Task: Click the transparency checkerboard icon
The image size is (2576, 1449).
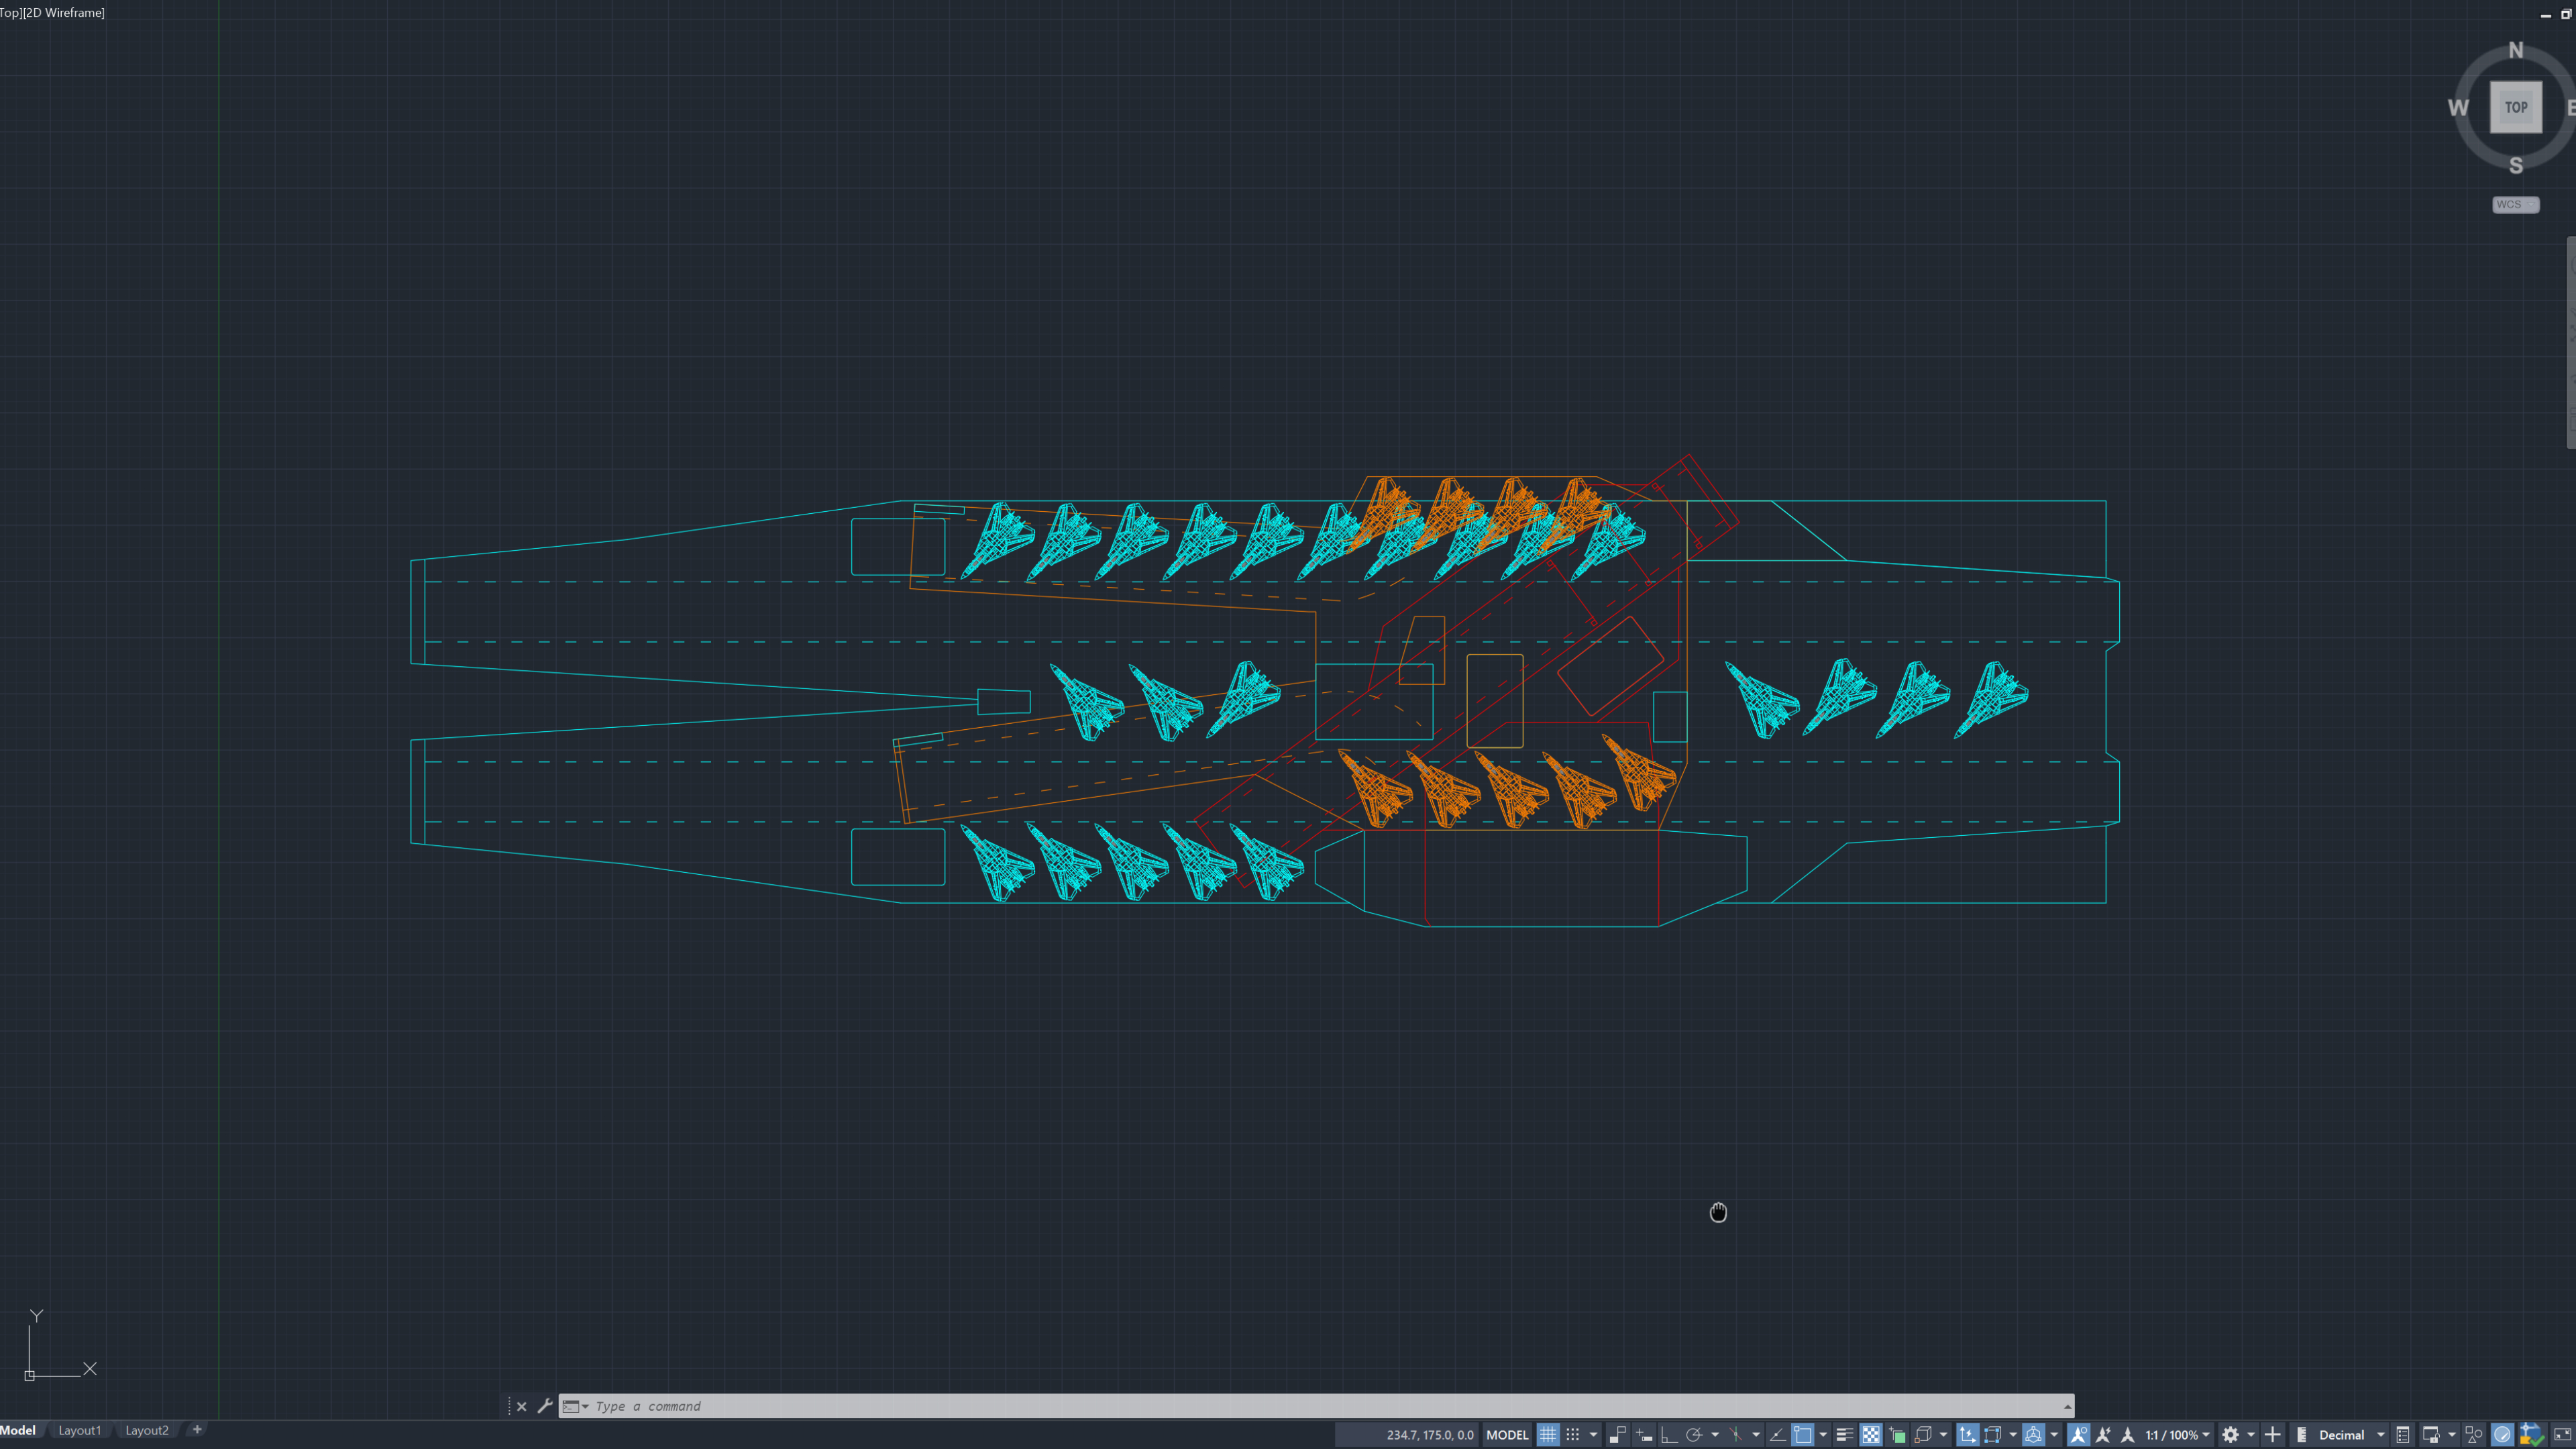Action: click(x=1870, y=1434)
